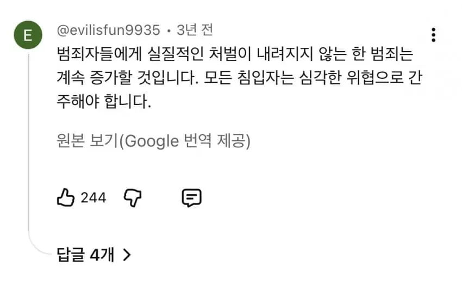
Task: Click the "(Google 번역 제공)" text
Action: click(x=185, y=141)
